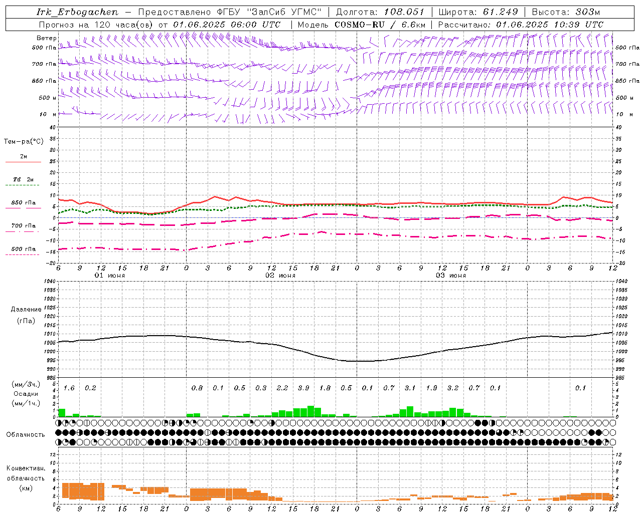The image size is (642, 513).
Task: Click the 3.2 precipitation value
Action: tap(453, 388)
